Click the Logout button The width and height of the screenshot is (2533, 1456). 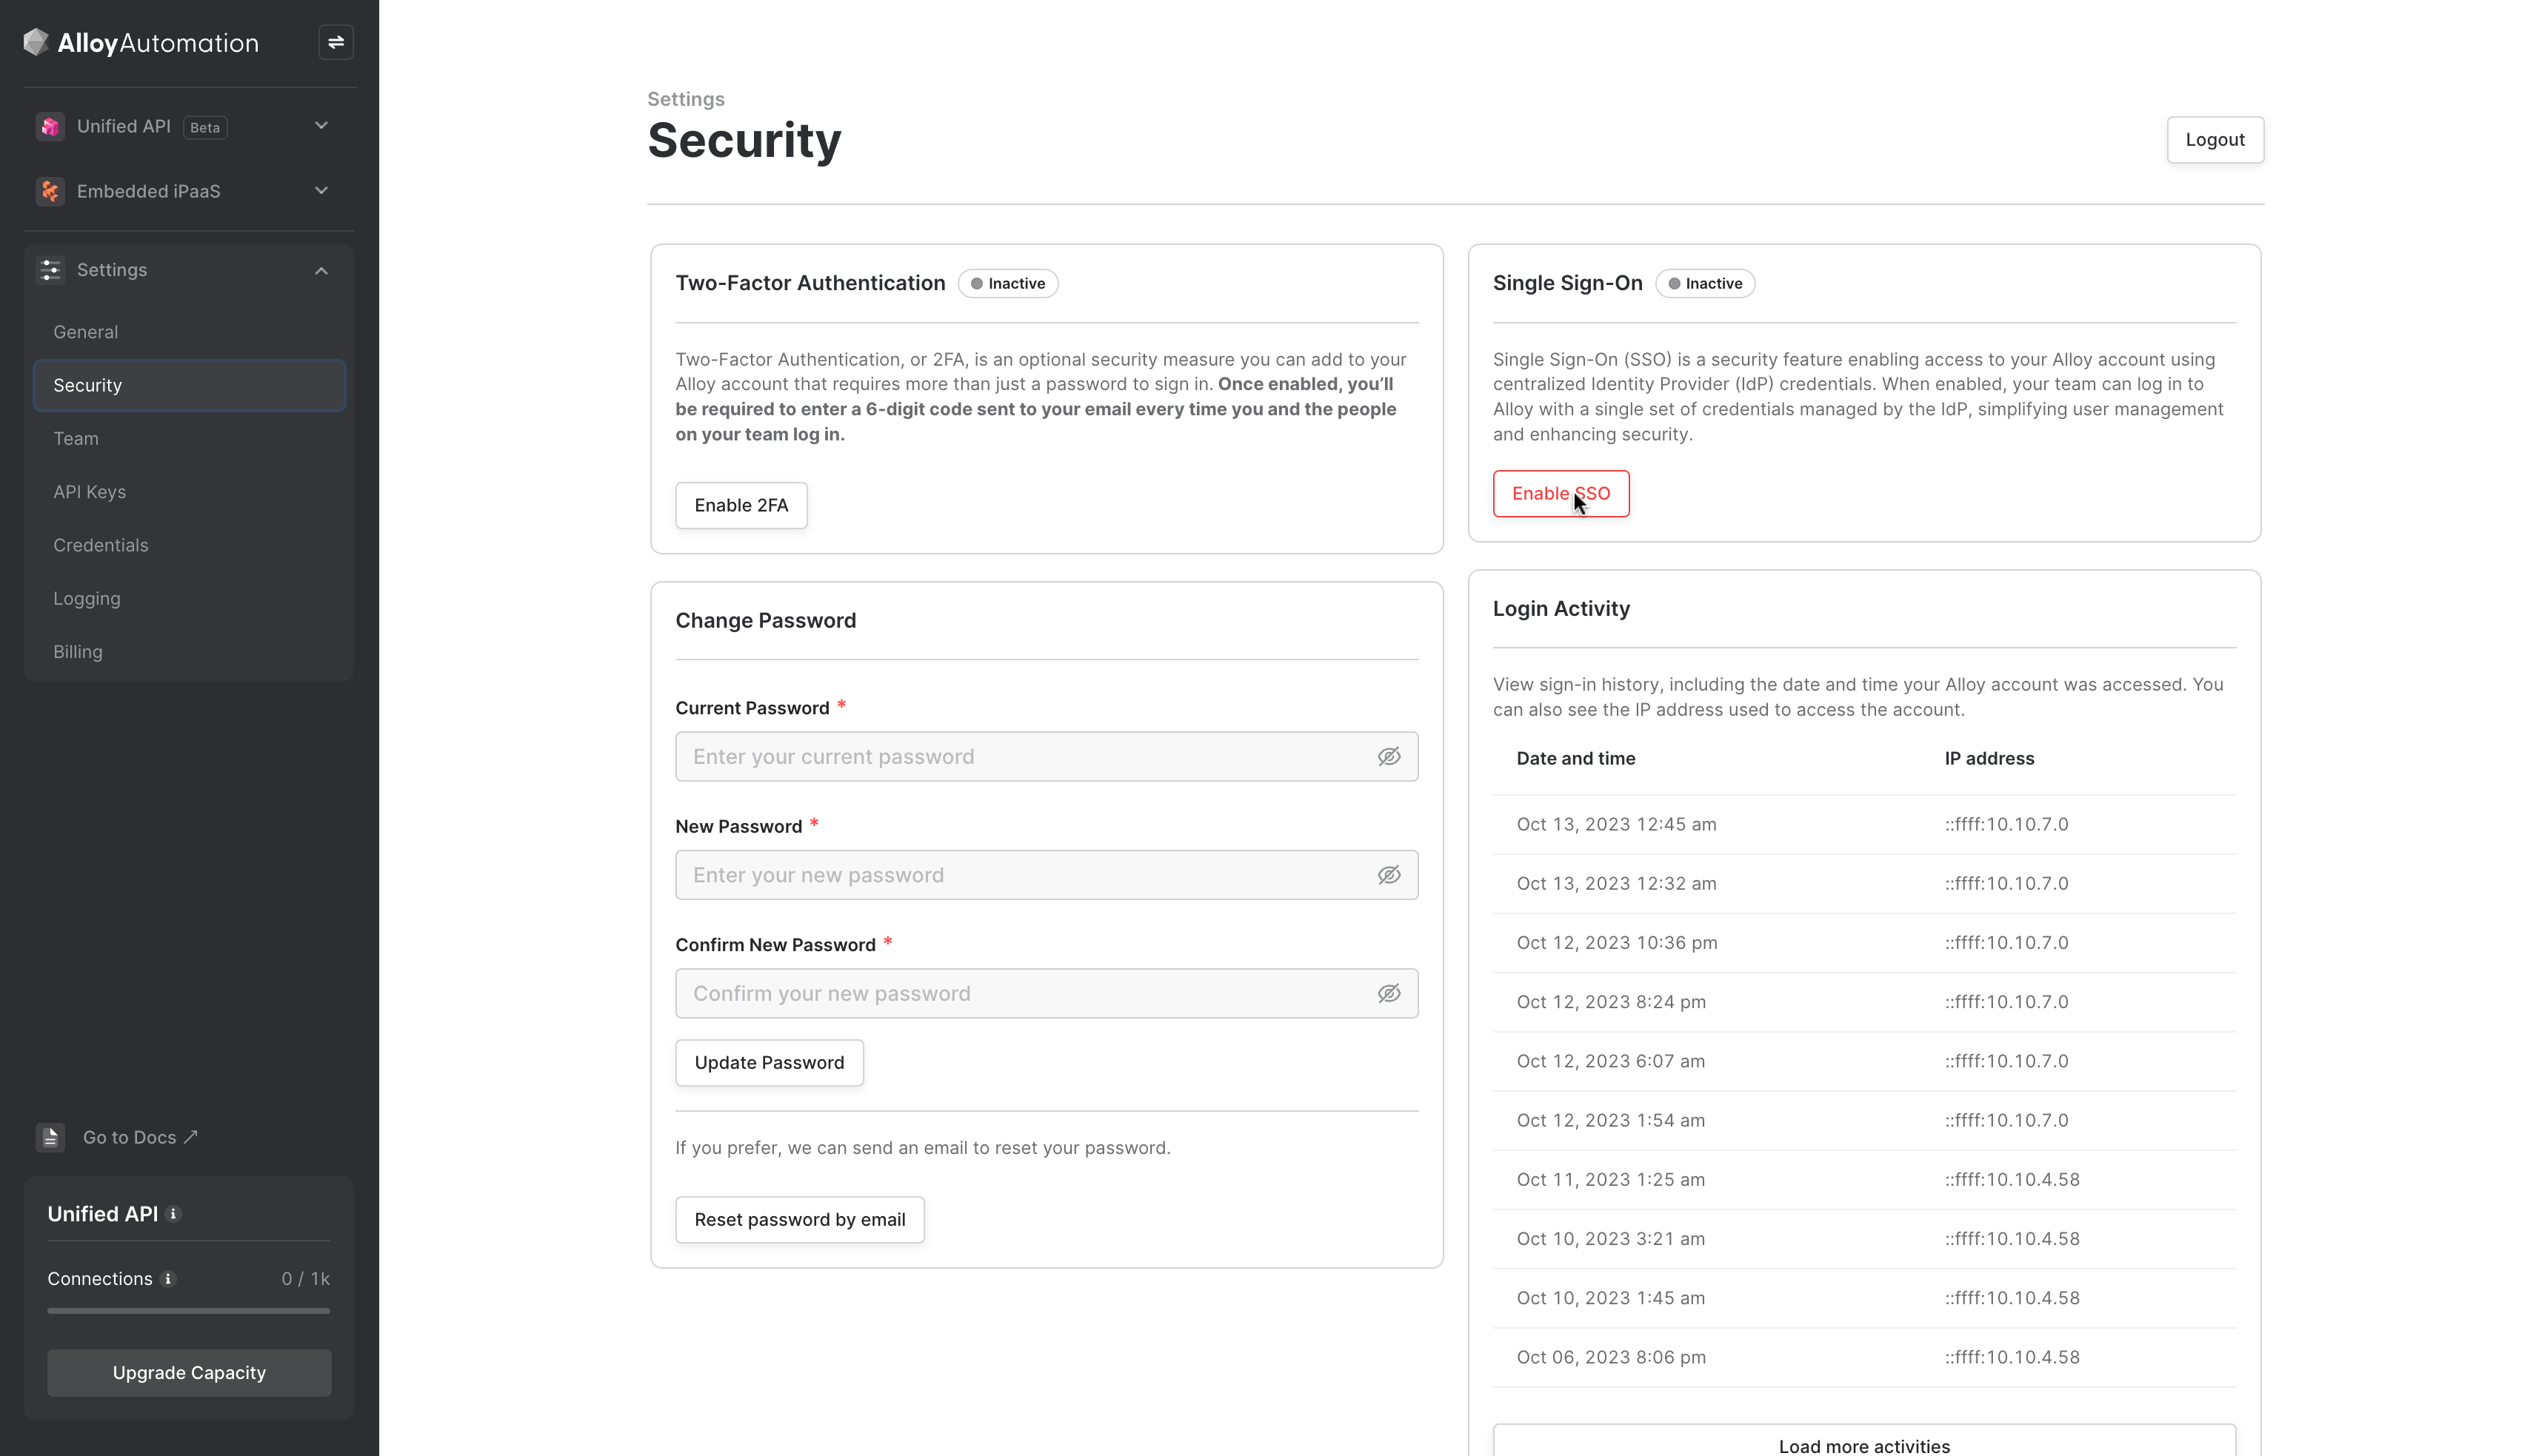[x=2215, y=140]
